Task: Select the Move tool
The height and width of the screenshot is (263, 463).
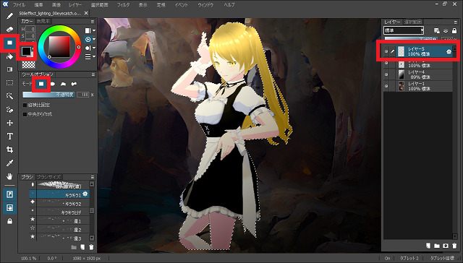Action: click(9, 123)
